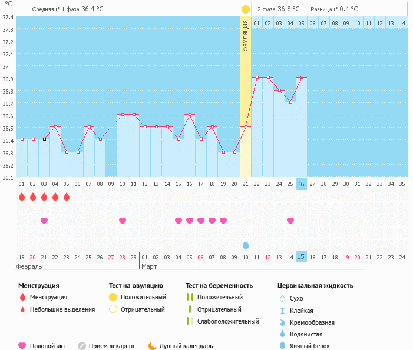Click the highlighted date 15 in March row
Image resolution: width=413 pixels, height=350 pixels.
301,257
